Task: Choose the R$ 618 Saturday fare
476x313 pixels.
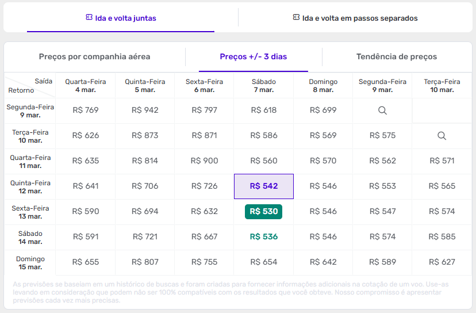Action: tap(264, 110)
